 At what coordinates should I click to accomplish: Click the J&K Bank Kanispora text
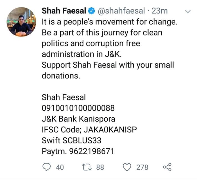tap(78, 119)
